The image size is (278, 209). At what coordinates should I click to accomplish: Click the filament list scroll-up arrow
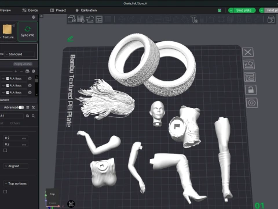[36, 77]
